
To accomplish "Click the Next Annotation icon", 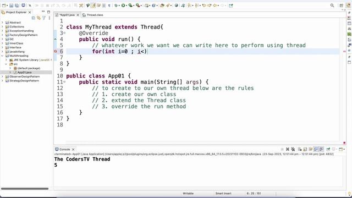I will point(189,5).
